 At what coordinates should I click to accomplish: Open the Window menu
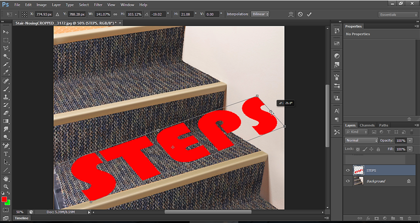pyautogui.click(x=127, y=5)
